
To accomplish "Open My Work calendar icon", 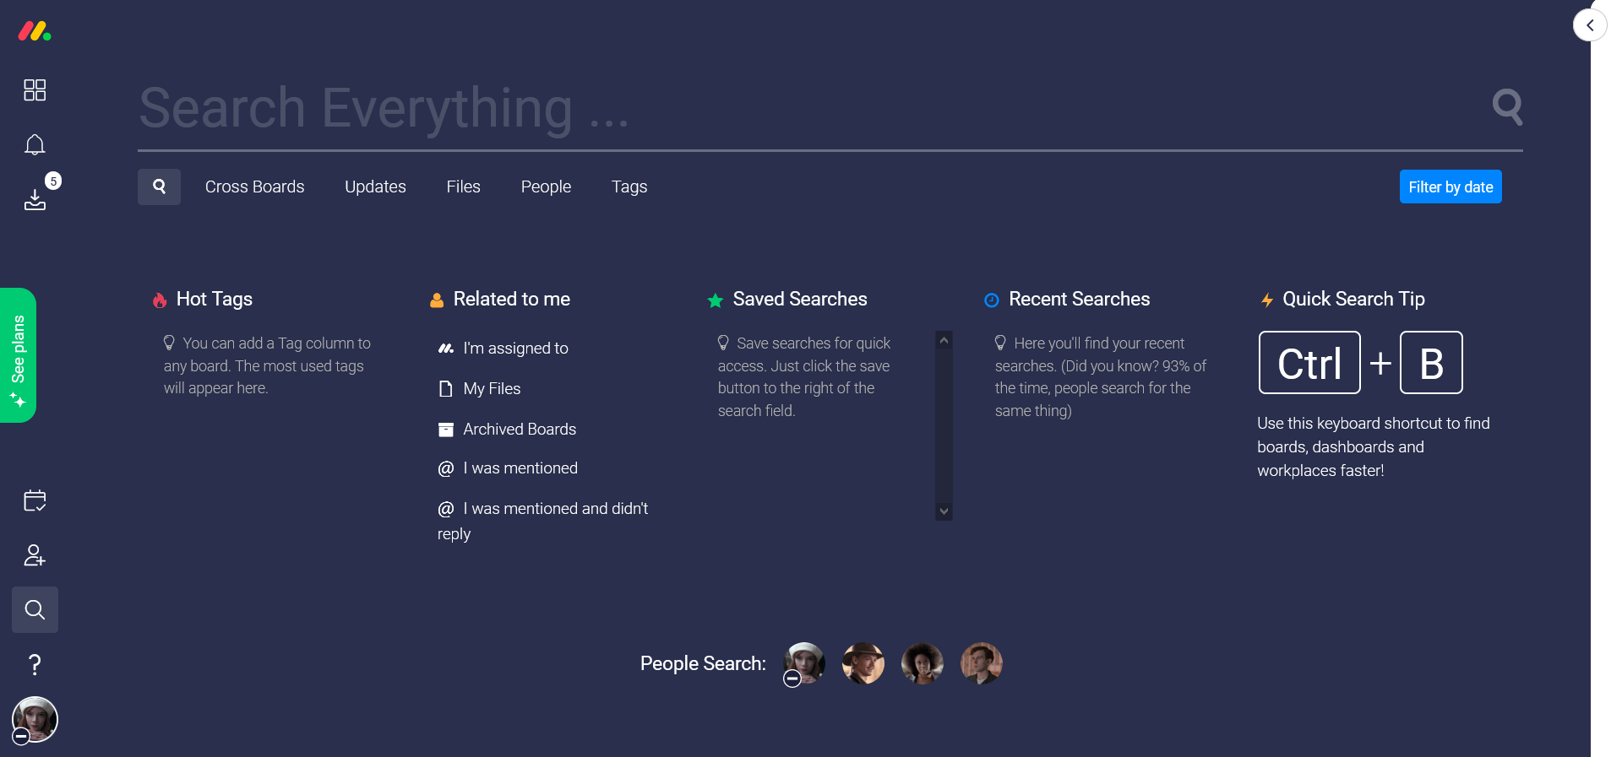I will 35,500.
